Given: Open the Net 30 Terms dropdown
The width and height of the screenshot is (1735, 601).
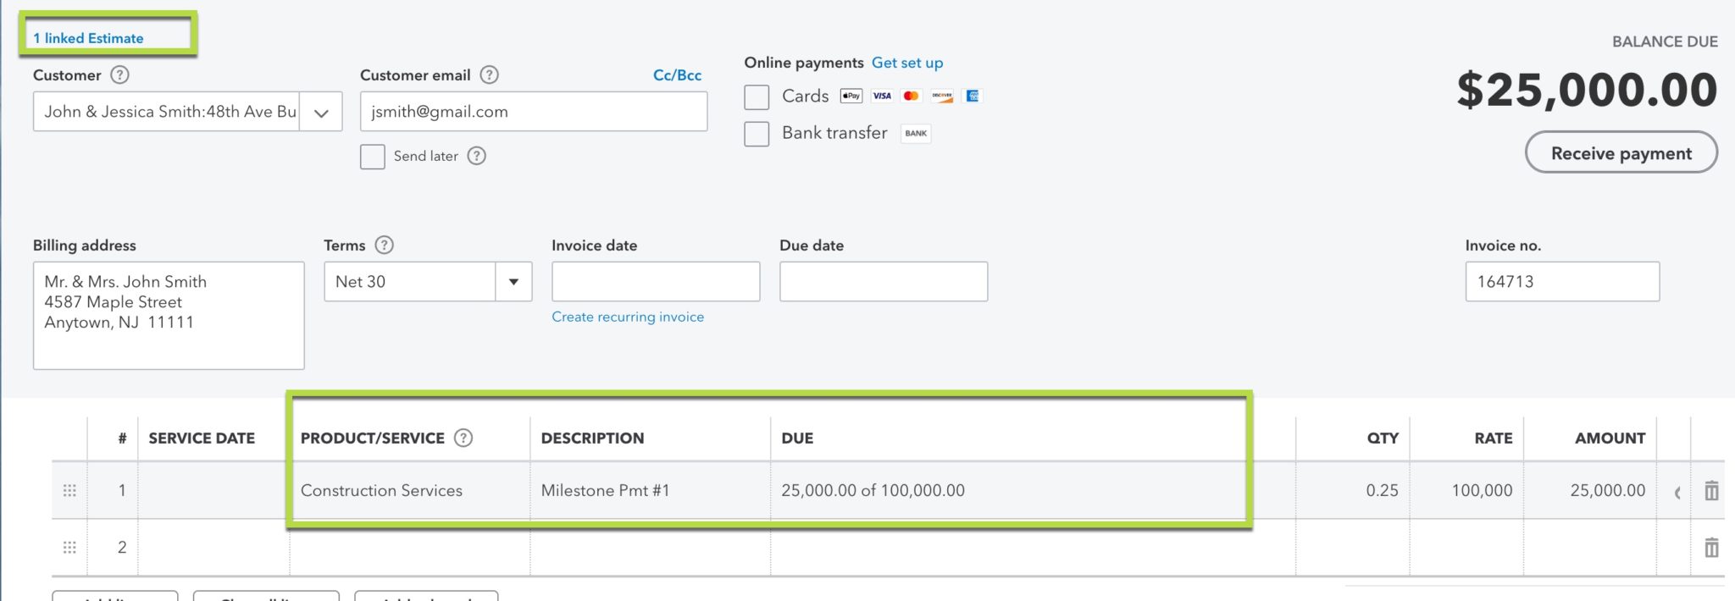Looking at the screenshot, I should pyautogui.click(x=512, y=281).
